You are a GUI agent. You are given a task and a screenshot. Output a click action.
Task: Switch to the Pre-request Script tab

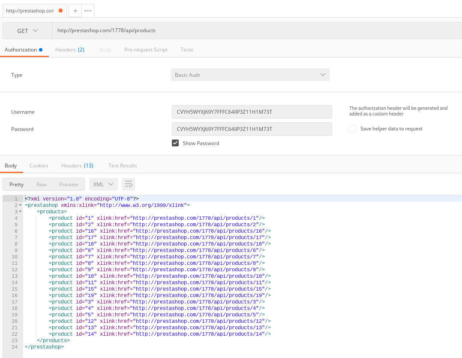145,50
